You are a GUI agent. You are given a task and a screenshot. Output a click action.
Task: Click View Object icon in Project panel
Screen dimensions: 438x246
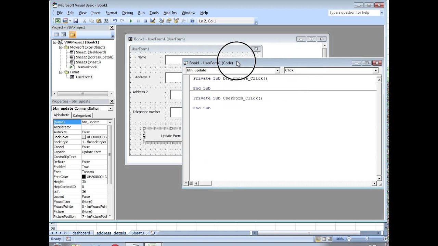coord(64,35)
